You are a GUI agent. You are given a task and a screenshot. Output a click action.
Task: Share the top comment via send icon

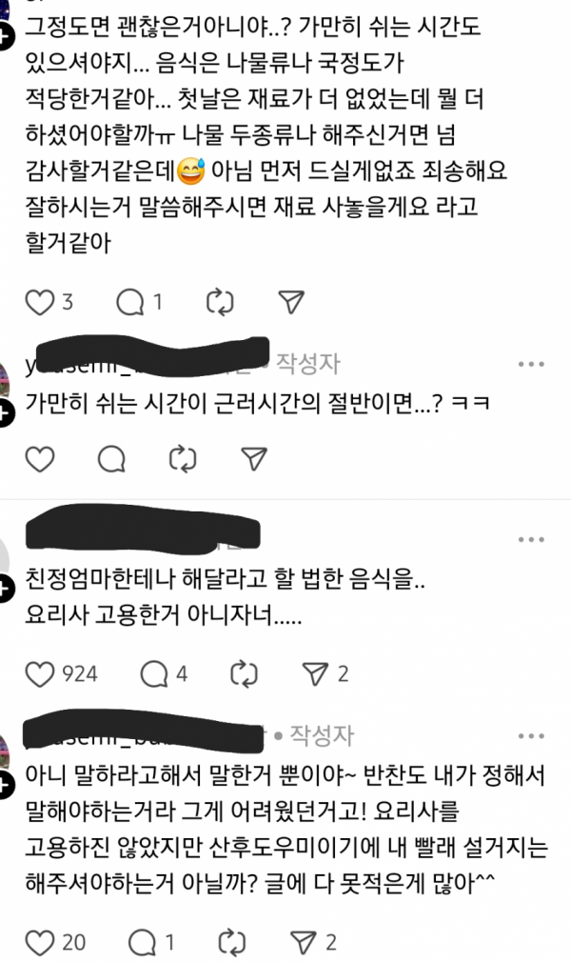(x=291, y=302)
